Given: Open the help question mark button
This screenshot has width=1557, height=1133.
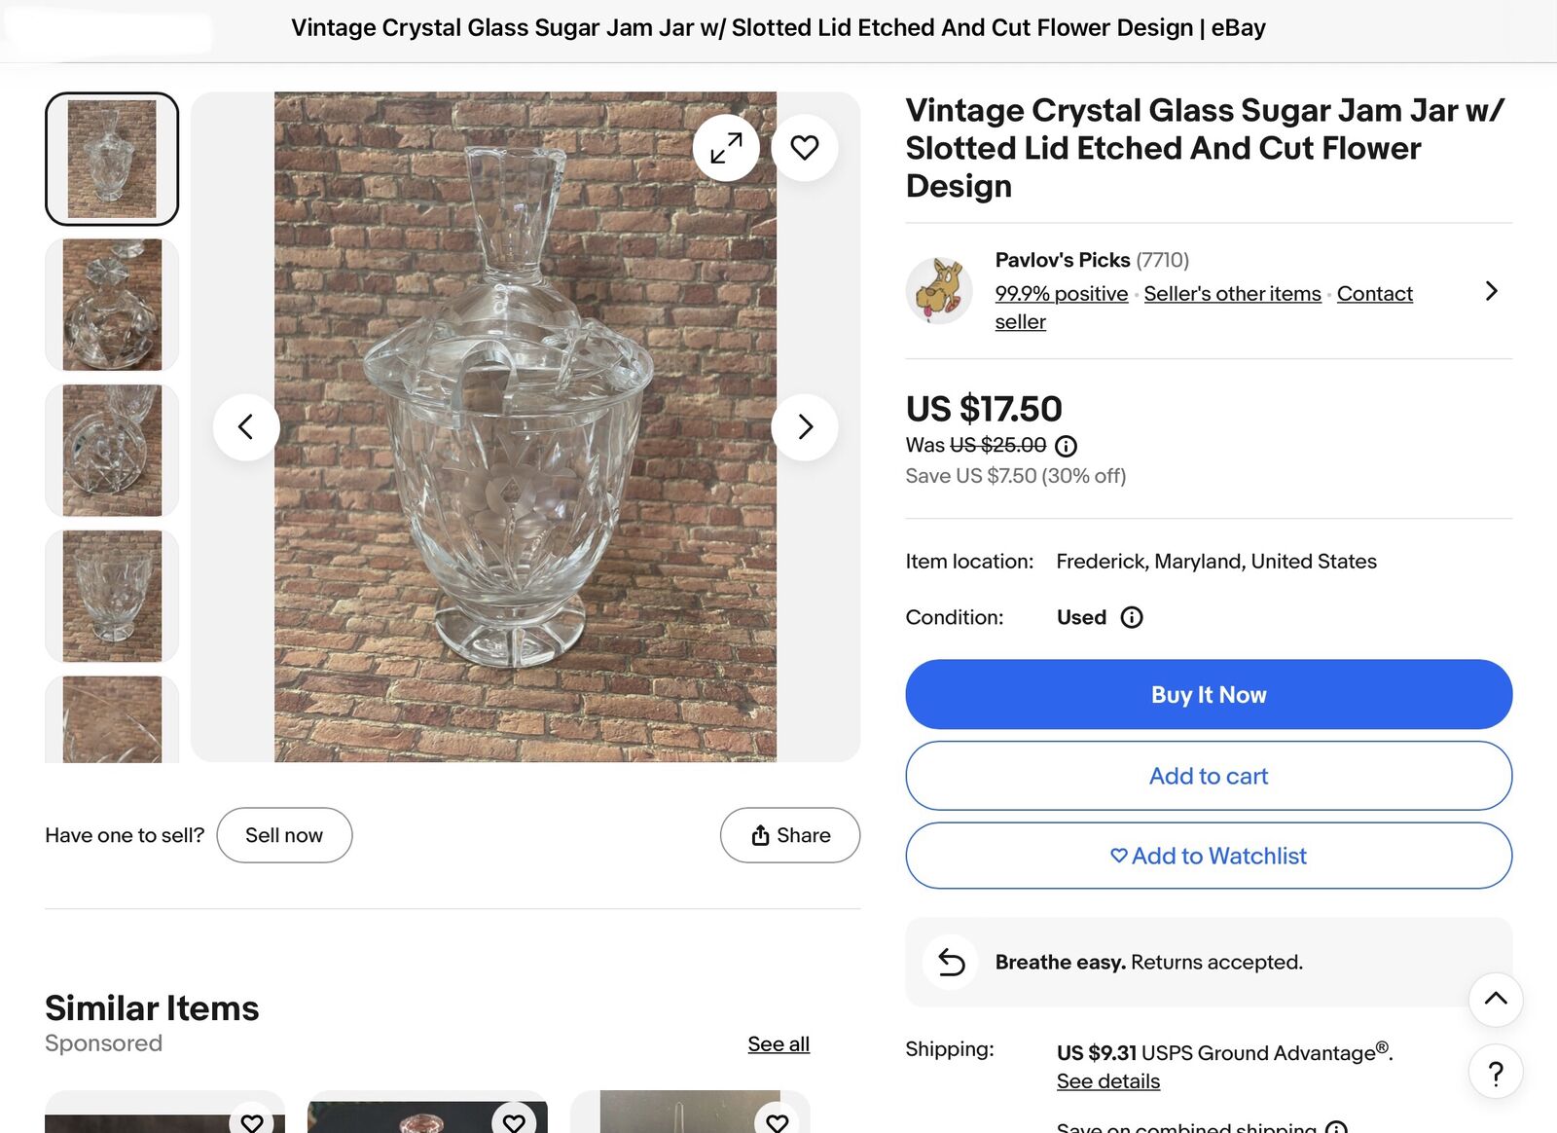Looking at the screenshot, I should click(x=1496, y=1072).
